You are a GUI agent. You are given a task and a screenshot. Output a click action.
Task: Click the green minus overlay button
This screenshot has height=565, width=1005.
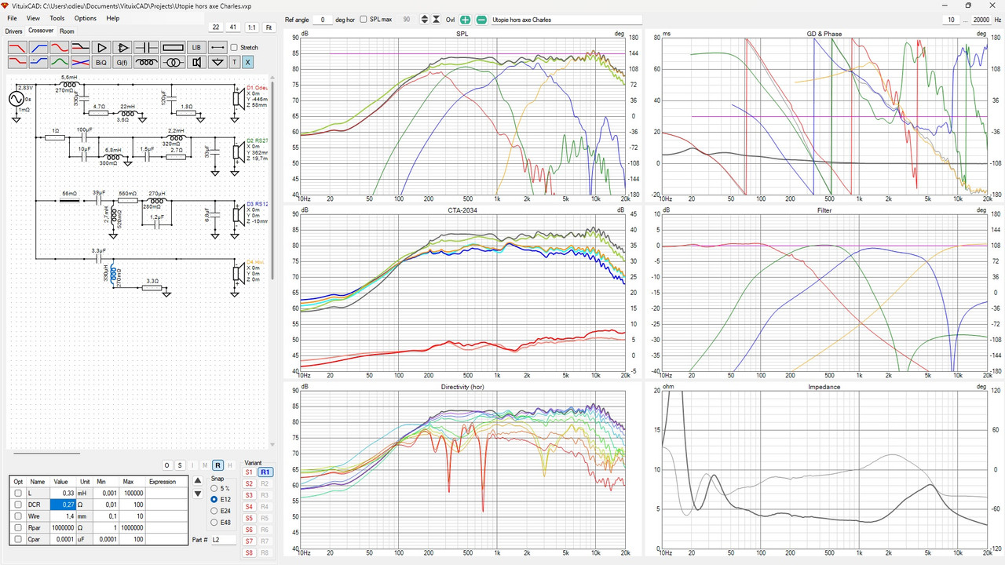481,19
